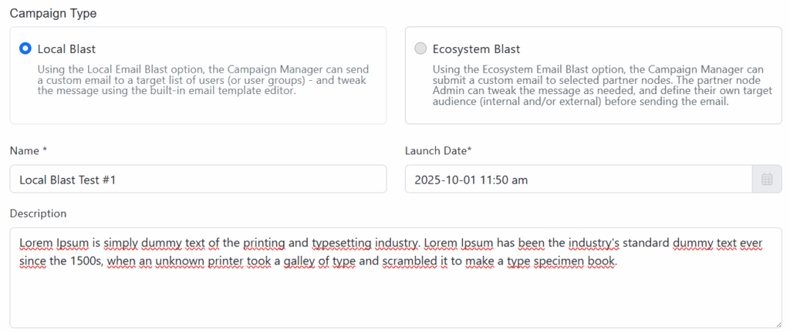Click the "Launch Date*" field label
This screenshot has height=333, width=790.
tap(438, 150)
